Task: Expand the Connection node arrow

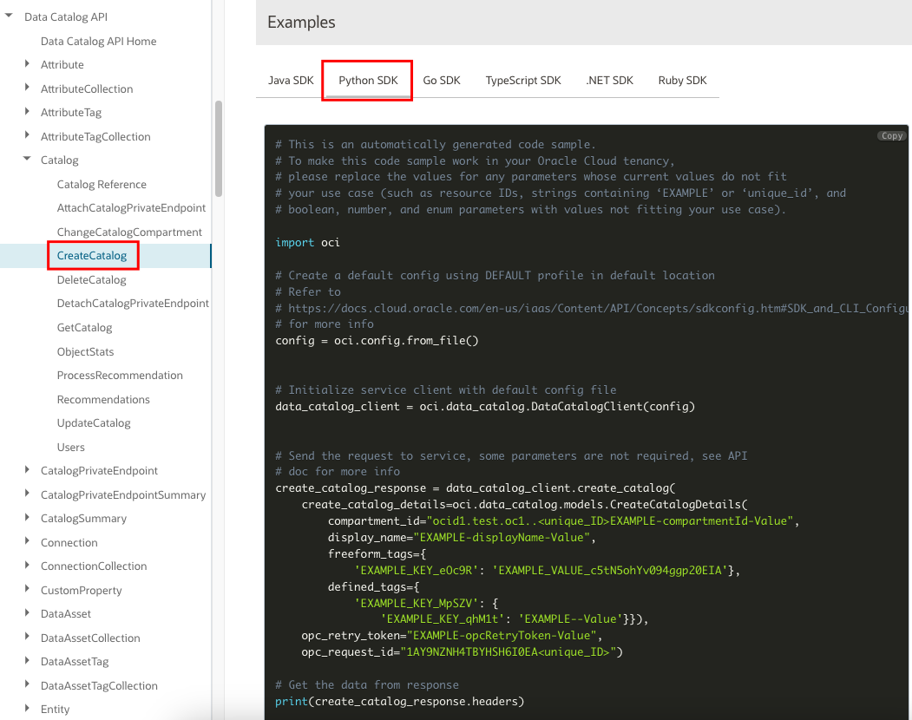Action: point(28,541)
